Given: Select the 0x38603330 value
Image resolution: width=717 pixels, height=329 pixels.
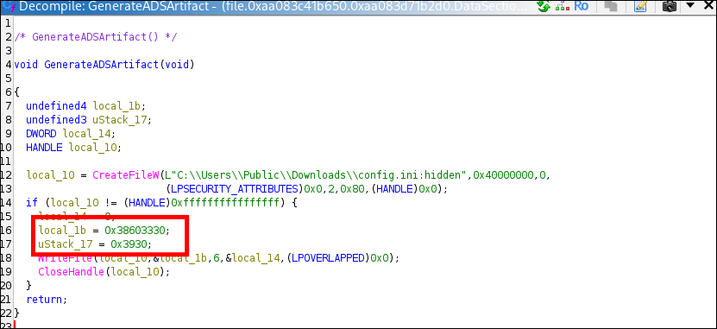Looking at the screenshot, I should click(135, 231).
